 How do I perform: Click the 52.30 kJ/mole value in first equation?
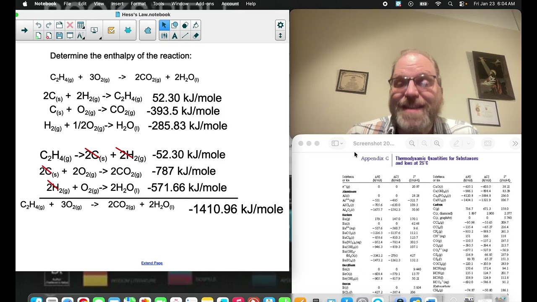(x=187, y=98)
